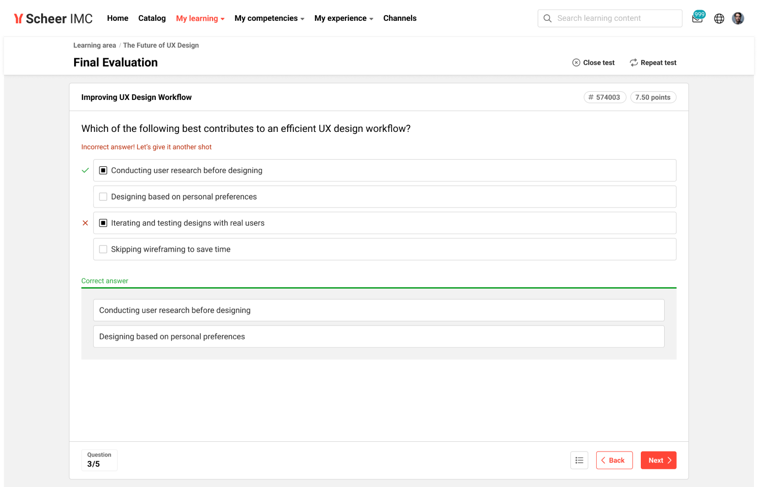The width and height of the screenshot is (758, 487).
Task: Expand the My competencies dropdown
Action: 269,18
